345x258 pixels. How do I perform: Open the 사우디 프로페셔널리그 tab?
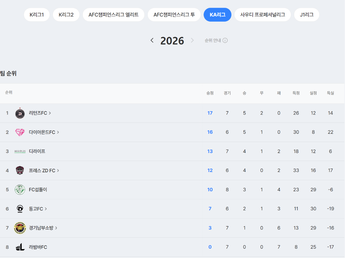pos(263,15)
